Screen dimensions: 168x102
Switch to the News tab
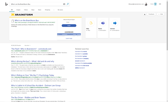click(x=39, y=10)
